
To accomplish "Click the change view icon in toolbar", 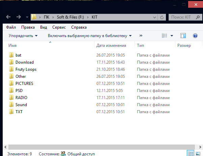I will pyautogui.click(x=165, y=36).
